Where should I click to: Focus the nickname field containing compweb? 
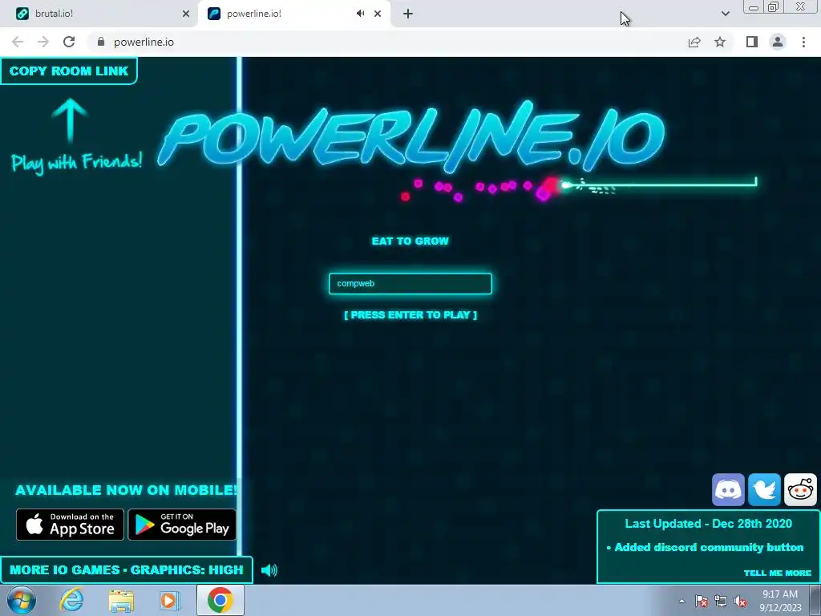[410, 283]
